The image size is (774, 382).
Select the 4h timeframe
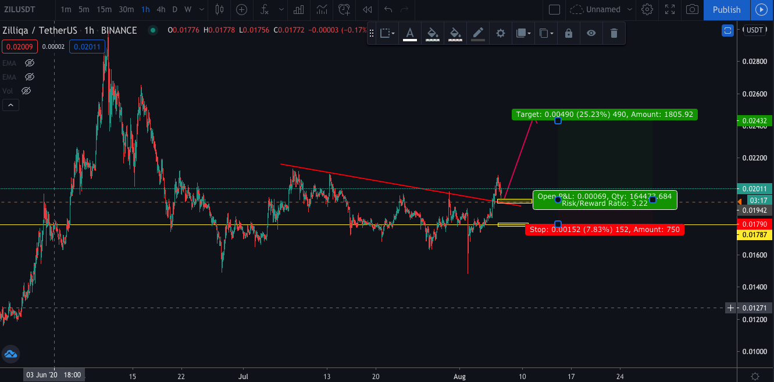pyautogui.click(x=161, y=9)
